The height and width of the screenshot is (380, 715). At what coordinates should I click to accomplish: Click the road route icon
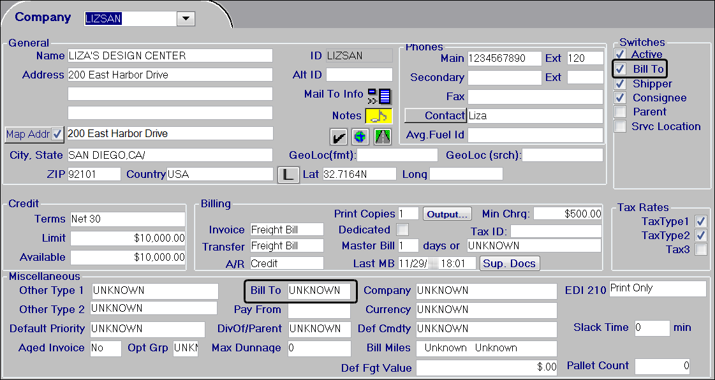click(382, 136)
